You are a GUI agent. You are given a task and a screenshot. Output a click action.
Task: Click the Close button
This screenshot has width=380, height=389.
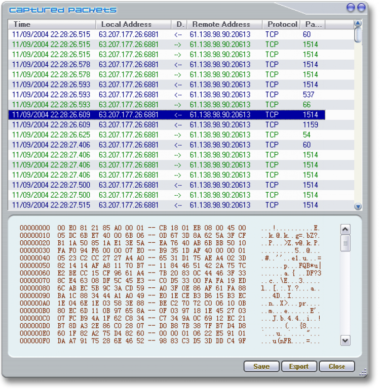337,366
